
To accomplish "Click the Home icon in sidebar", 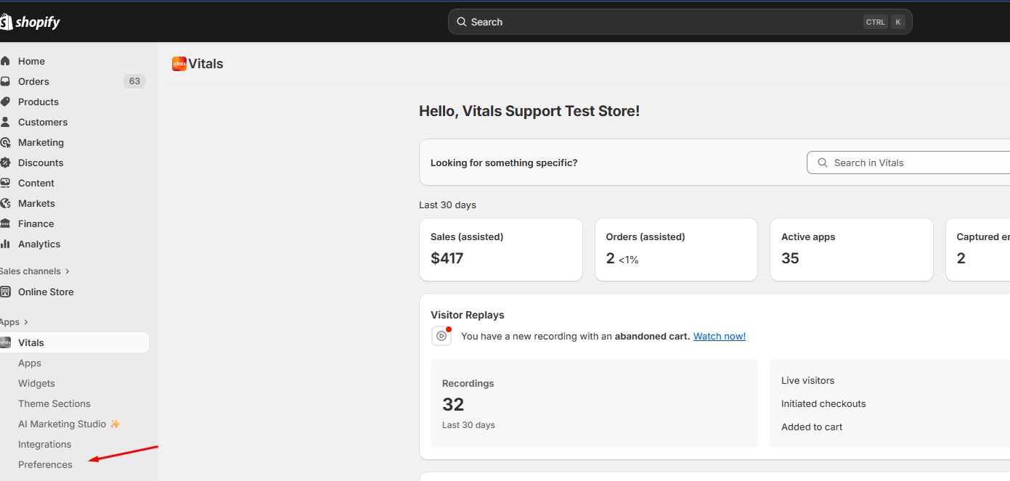I will (5, 62).
